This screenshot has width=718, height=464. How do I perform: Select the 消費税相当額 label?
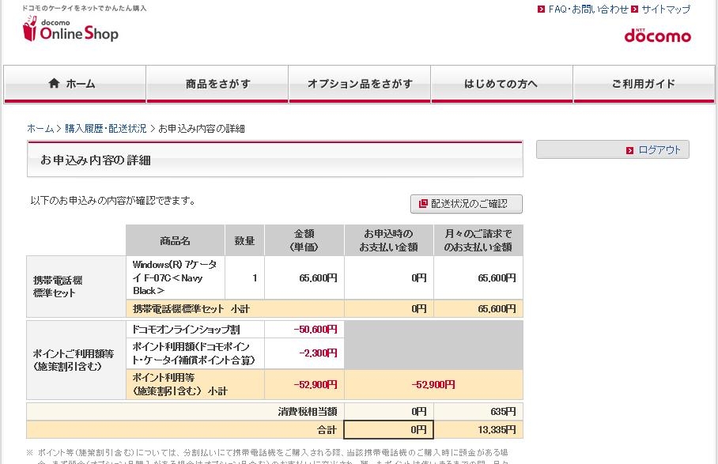pos(308,411)
